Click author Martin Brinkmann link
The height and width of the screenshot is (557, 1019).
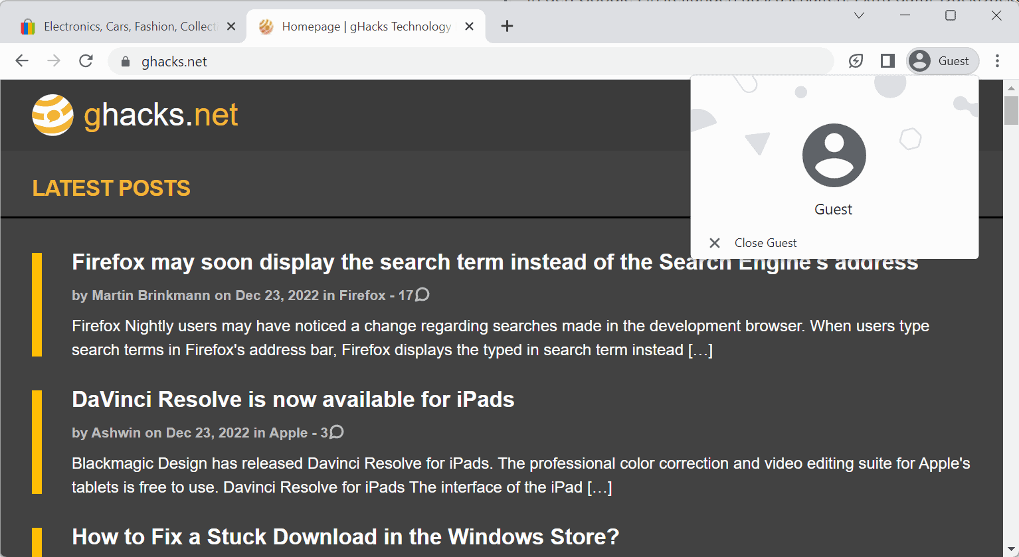[x=151, y=295]
